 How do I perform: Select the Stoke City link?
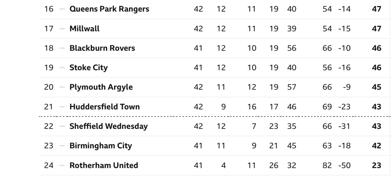coord(89,68)
